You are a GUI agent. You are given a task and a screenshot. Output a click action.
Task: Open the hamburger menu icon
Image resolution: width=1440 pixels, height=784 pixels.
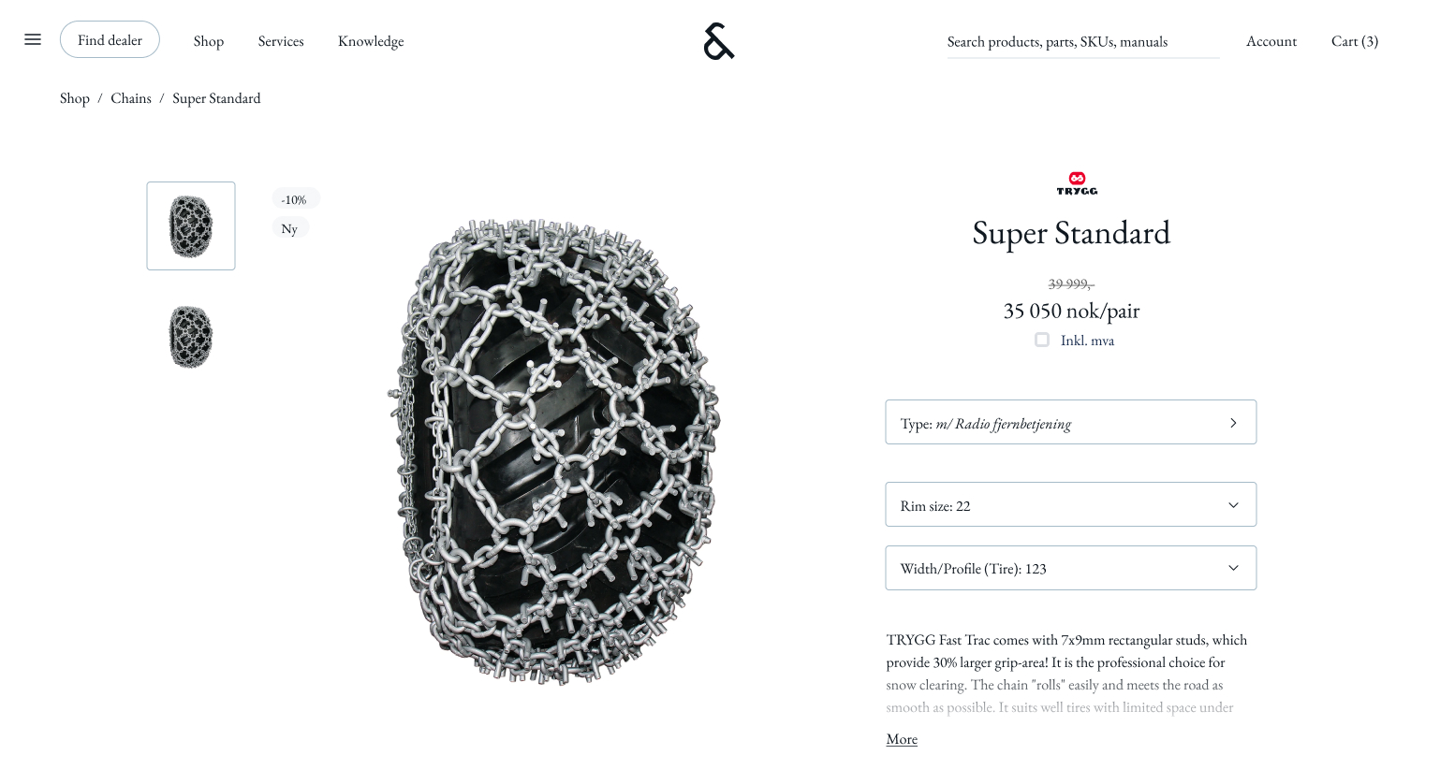[x=33, y=39]
